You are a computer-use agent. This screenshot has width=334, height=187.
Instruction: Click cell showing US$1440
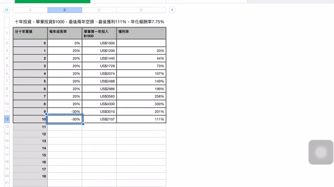point(99,58)
